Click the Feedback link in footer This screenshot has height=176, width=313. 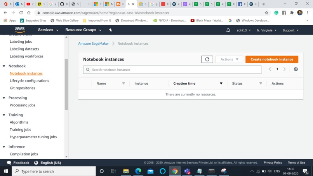(18, 163)
